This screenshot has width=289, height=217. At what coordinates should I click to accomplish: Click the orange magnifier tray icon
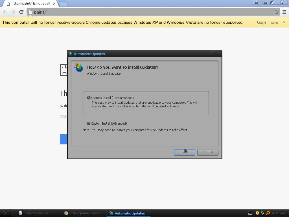268,213
